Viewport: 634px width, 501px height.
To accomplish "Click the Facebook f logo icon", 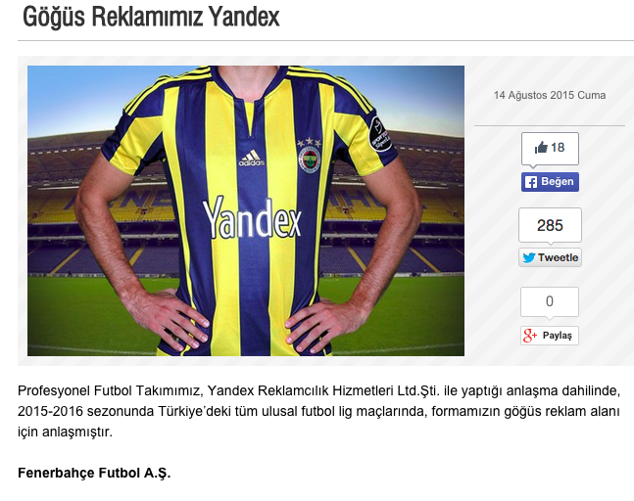I will click(x=531, y=182).
